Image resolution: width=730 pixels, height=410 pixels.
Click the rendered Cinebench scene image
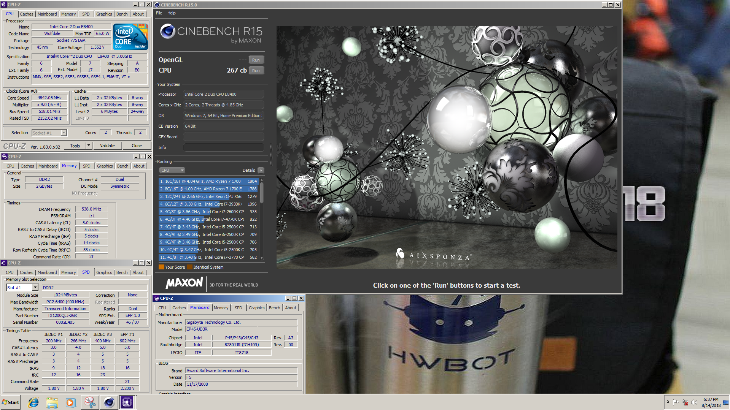click(x=447, y=147)
